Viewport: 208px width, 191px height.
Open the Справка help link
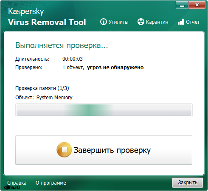point(17,183)
